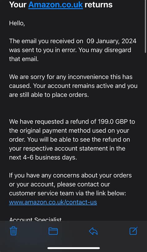Tap the "original payment method" line
This screenshot has height=252, width=147.
click(x=69, y=130)
